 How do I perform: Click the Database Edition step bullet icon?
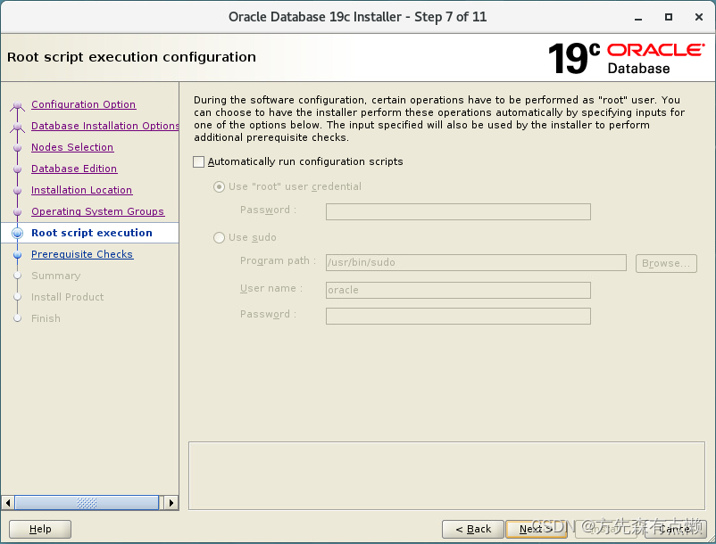click(17, 169)
